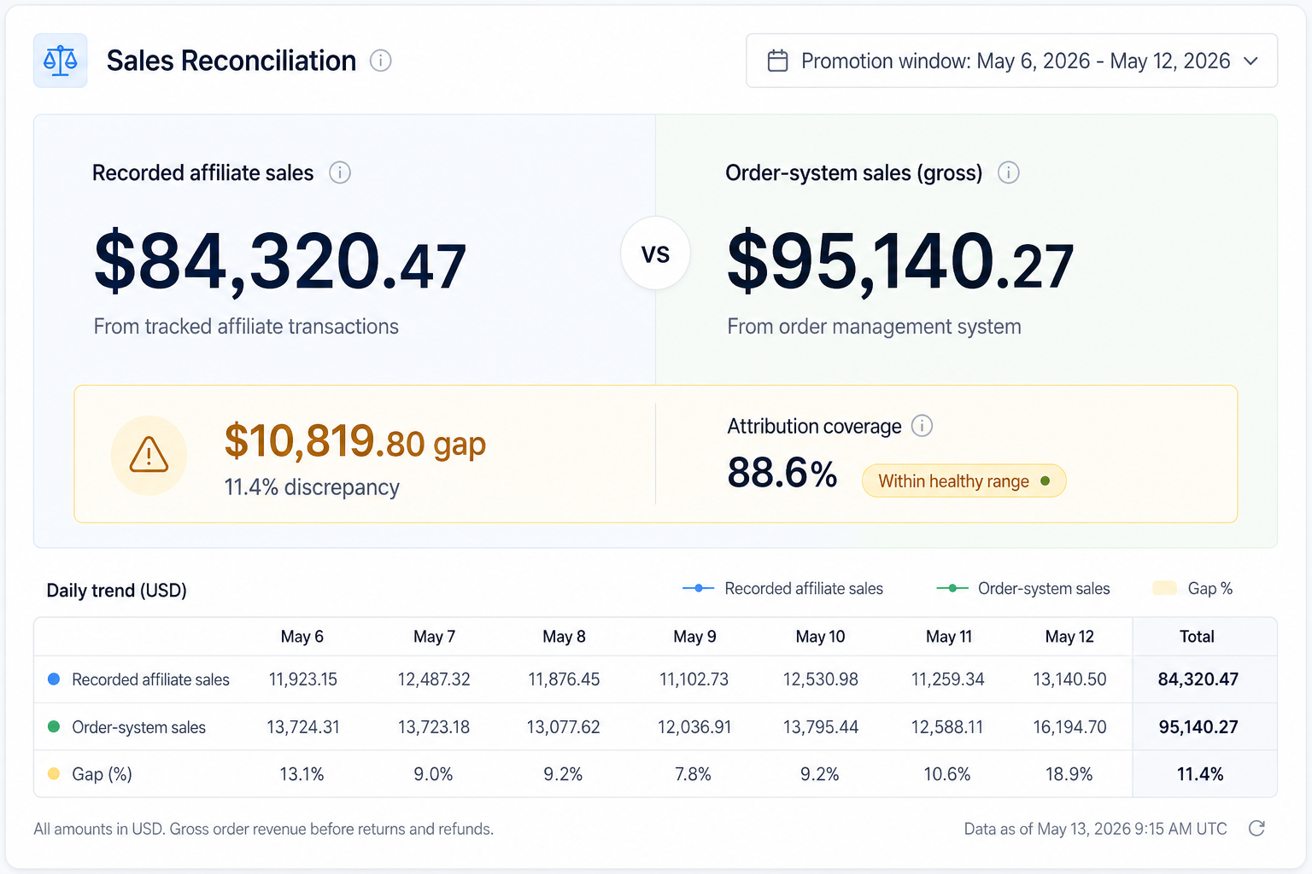Click the 84,320.47 total cell

(1198, 679)
